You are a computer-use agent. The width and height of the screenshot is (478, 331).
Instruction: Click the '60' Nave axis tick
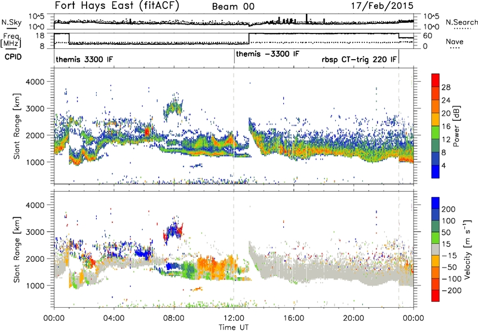point(427,36)
